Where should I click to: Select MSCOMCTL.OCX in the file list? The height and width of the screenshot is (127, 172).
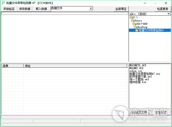pos(138,66)
